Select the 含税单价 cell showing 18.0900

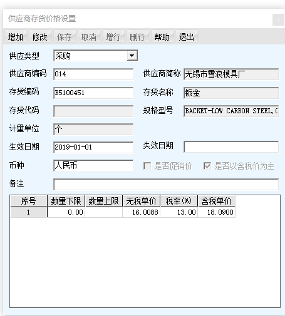pyautogui.click(x=217, y=212)
